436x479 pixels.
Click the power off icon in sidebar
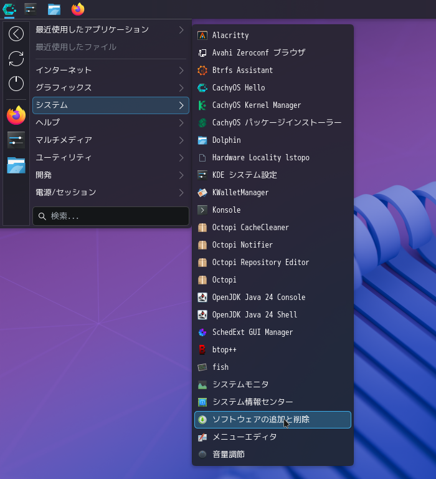coord(16,84)
